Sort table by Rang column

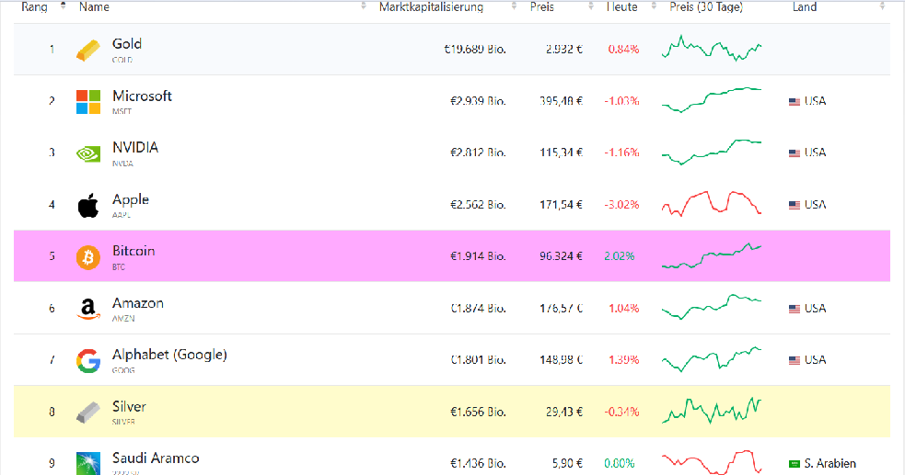[34, 7]
